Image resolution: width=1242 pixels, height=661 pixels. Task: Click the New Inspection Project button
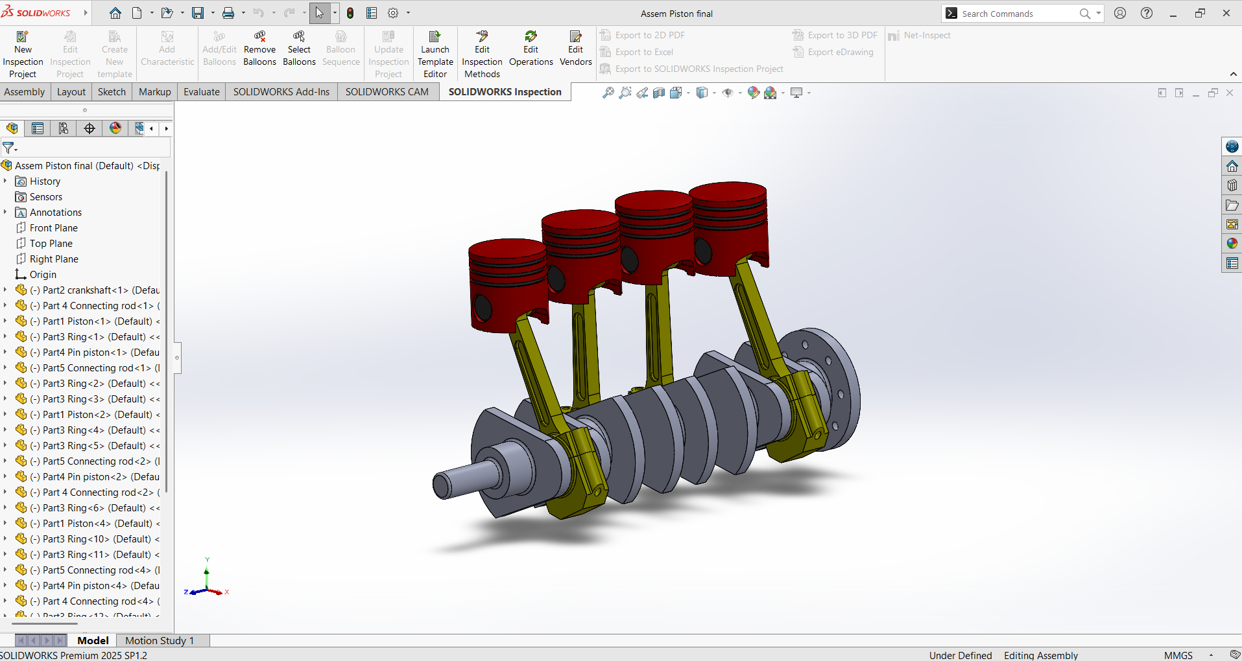click(23, 54)
